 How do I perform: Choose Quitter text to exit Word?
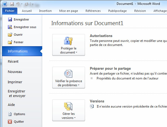19,122
